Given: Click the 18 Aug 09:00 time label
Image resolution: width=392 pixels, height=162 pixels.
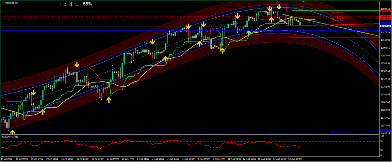Looking at the screenshot, I should click(x=295, y=158).
